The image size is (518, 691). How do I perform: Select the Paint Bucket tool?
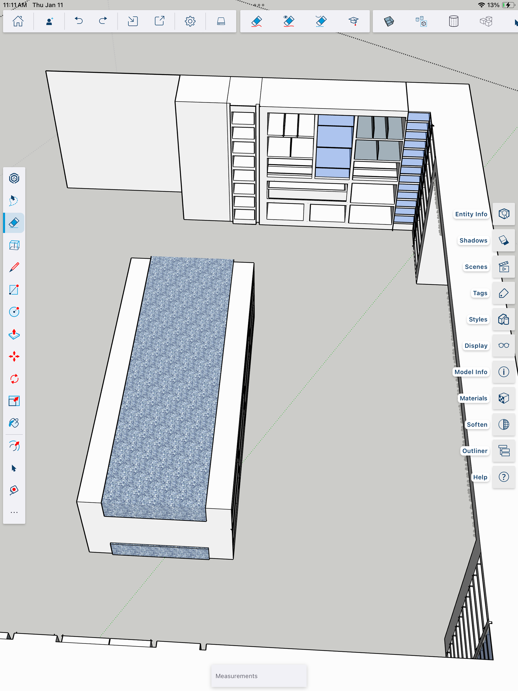point(14,423)
